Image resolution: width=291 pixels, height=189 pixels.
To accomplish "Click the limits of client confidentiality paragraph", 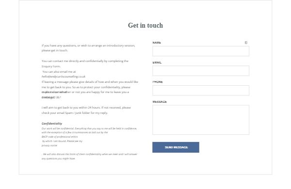I will coord(89,157).
